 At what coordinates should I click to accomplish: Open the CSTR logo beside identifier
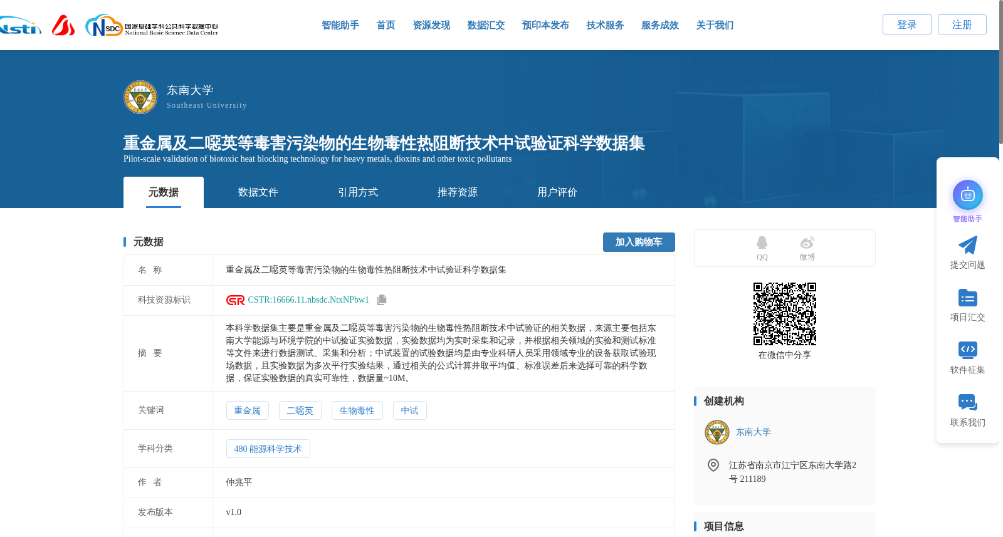click(x=235, y=300)
